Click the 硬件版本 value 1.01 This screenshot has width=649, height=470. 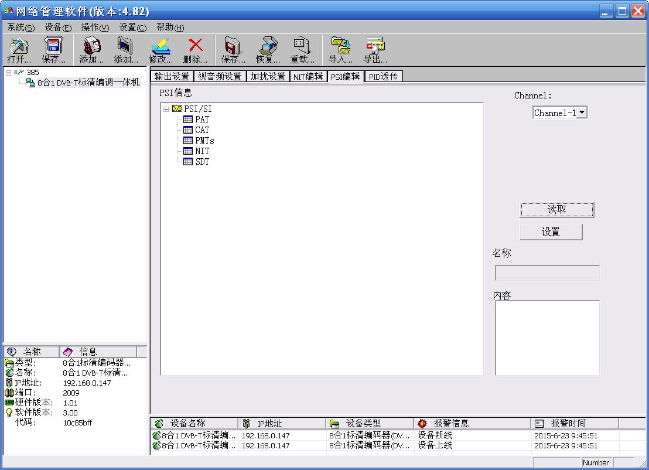pos(70,403)
